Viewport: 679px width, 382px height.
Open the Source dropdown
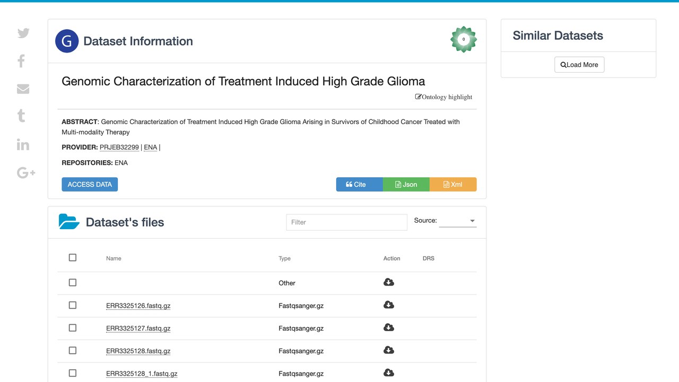tap(458, 221)
